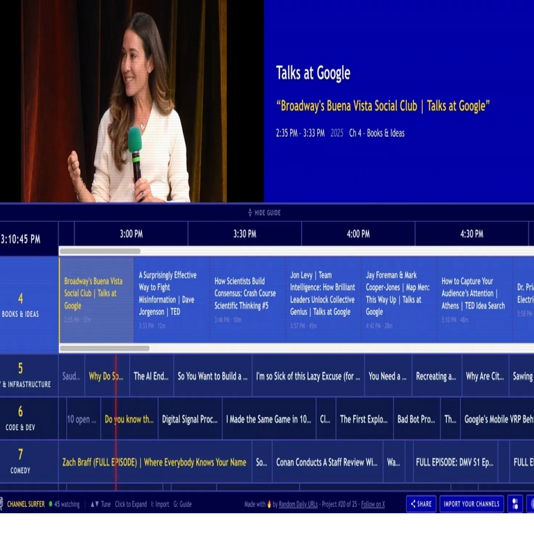Click 'Ch 4 - Books & Ideas' info text
534x534 pixels.
click(x=377, y=133)
